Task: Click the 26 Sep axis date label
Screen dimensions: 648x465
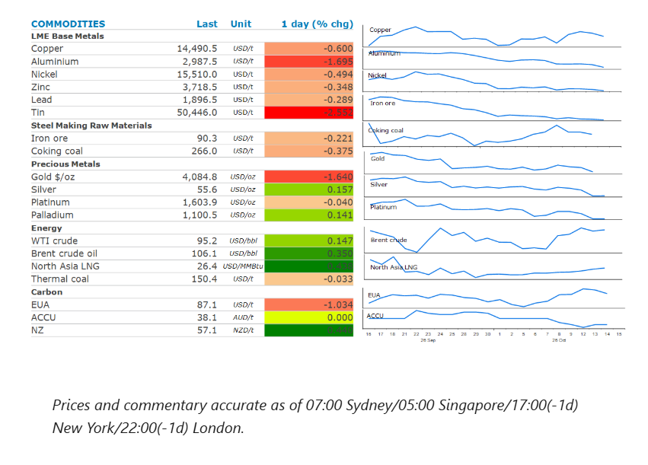Action: (428, 340)
